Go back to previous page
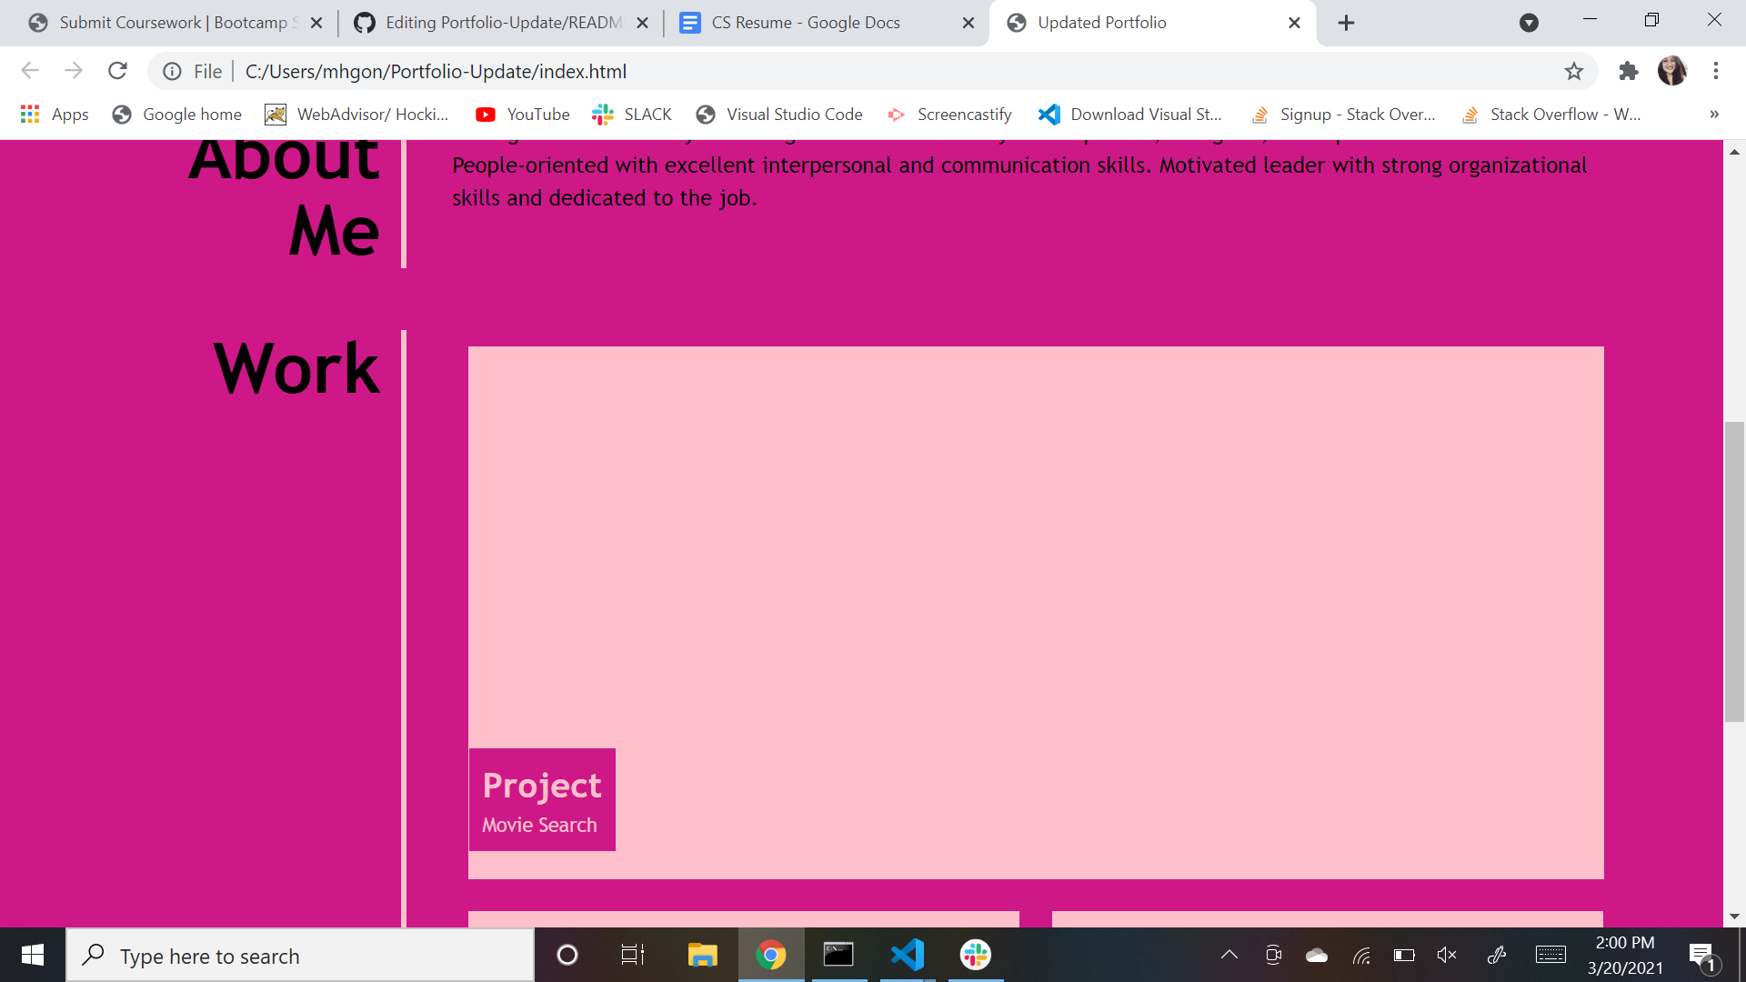Viewport: 1746px width, 982px height. [30, 71]
